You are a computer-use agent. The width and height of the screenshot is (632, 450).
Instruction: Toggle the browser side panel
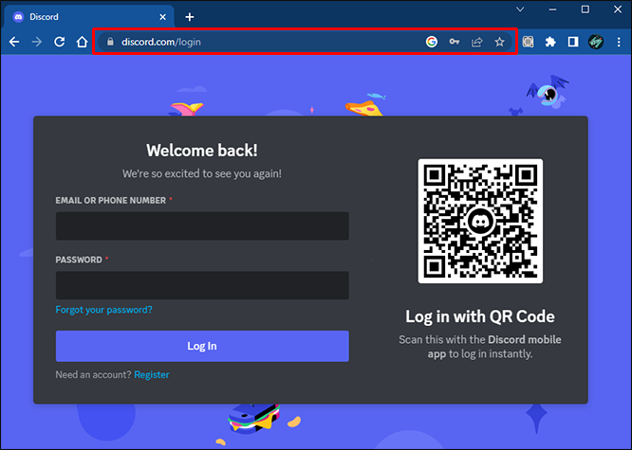[573, 42]
